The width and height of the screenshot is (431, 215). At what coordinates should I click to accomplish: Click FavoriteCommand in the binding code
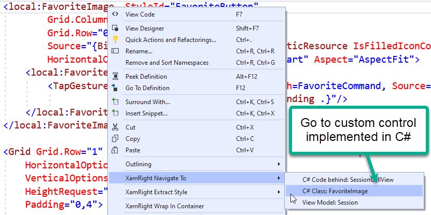[340, 86]
